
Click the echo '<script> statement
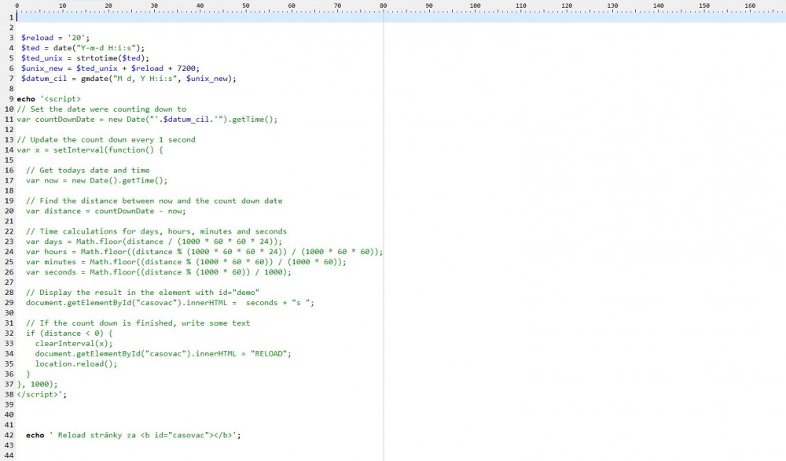pyautogui.click(x=49, y=99)
